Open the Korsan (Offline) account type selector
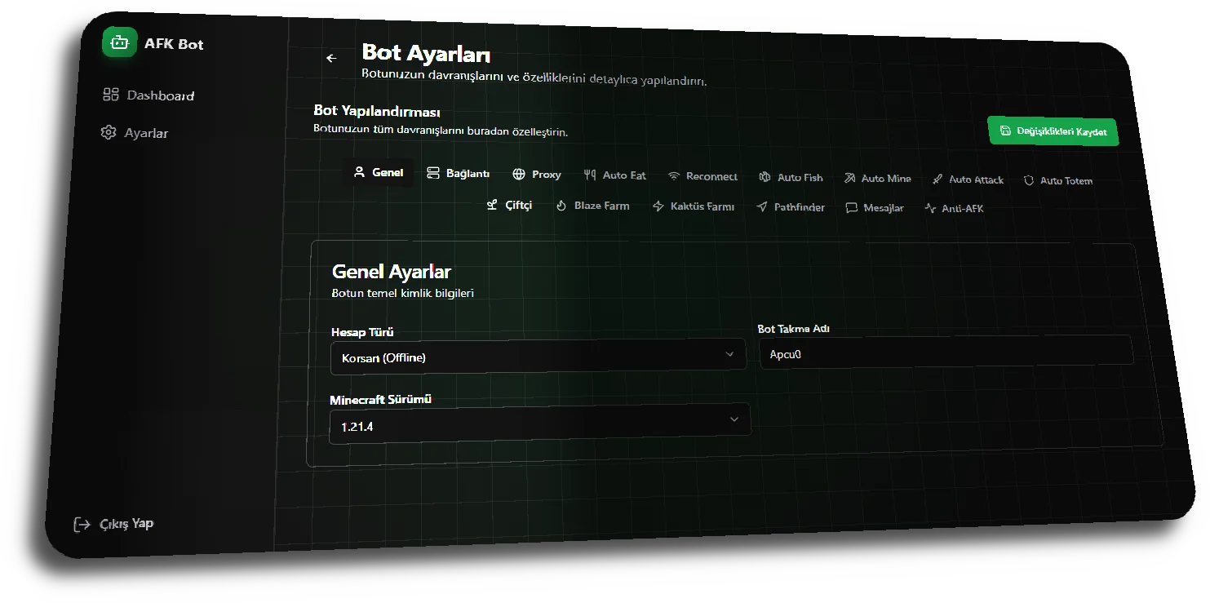The height and width of the screenshot is (603, 1210). pos(539,356)
